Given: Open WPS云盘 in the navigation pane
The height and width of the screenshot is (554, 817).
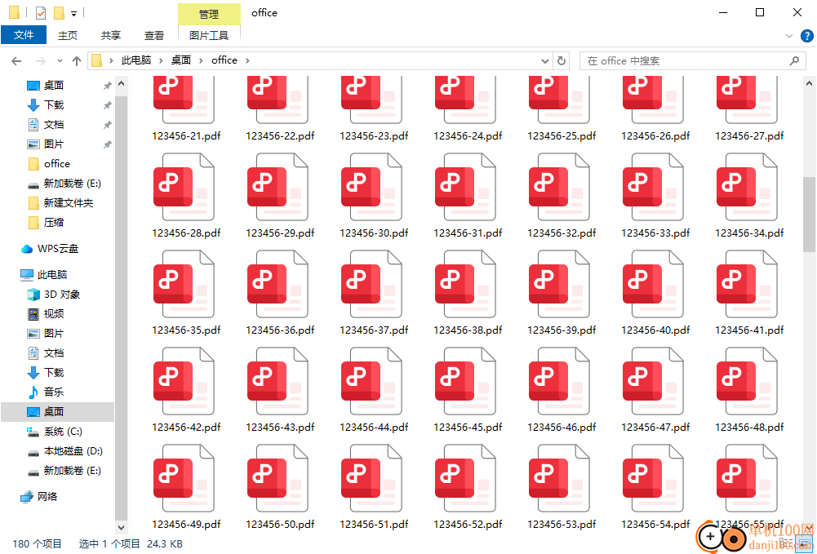Looking at the screenshot, I should 58,249.
